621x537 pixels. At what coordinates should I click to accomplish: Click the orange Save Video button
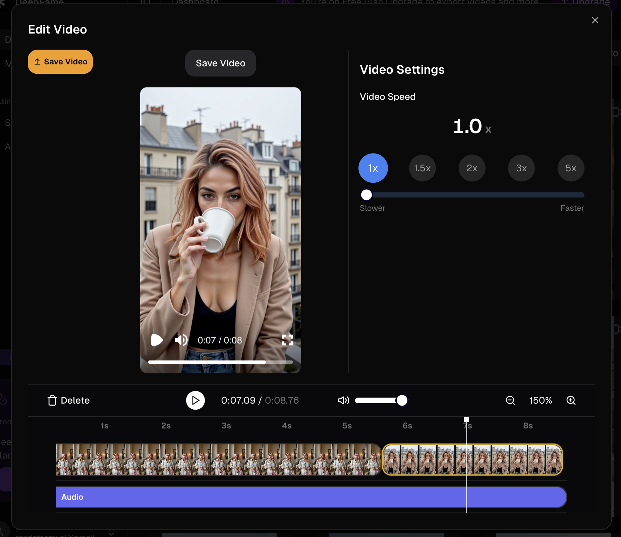[x=60, y=62]
